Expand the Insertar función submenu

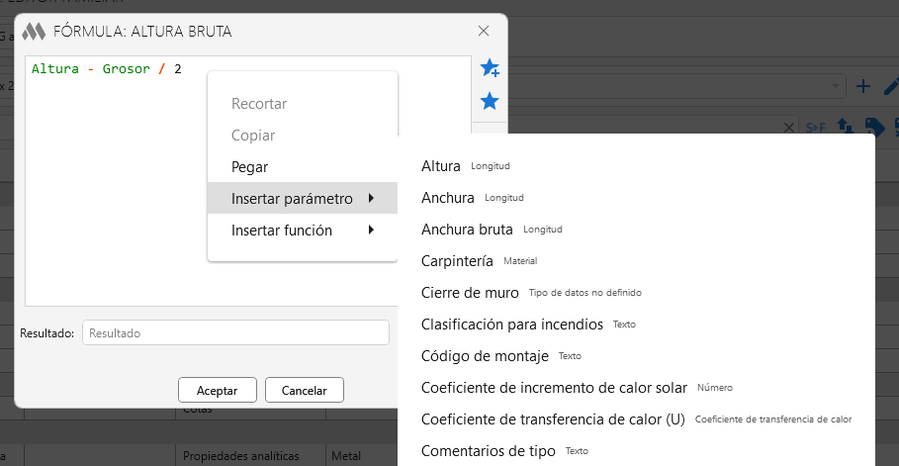click(x=302, y=231)
